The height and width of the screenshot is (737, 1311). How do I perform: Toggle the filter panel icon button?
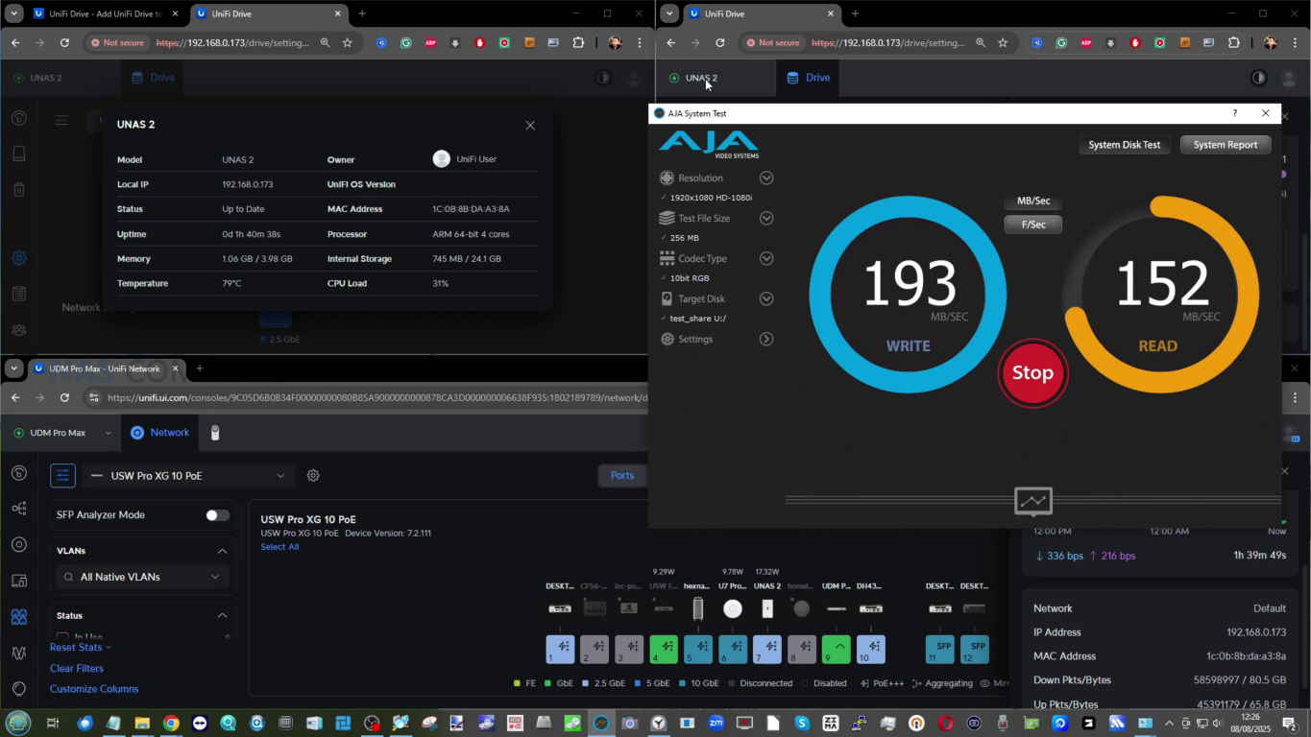(x=62, y=475)
